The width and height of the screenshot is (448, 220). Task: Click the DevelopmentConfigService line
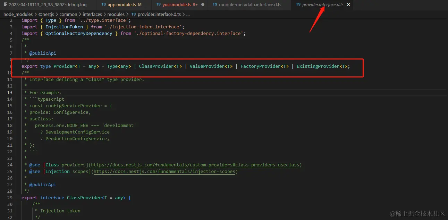(x=75, y=132)
